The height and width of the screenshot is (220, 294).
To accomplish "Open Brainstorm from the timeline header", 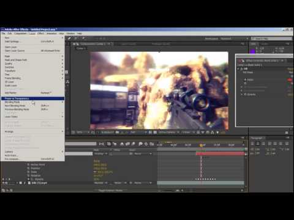I will (x=140, y=144).
